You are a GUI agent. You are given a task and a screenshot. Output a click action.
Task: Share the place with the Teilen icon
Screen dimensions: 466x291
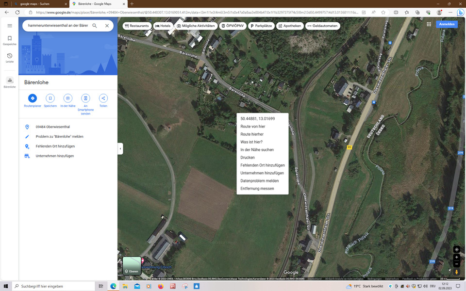click(x=103, y=98)
